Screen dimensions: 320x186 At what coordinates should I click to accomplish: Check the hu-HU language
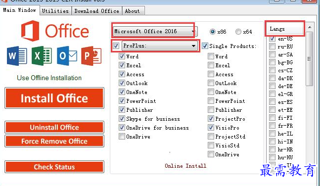(272, 157)
